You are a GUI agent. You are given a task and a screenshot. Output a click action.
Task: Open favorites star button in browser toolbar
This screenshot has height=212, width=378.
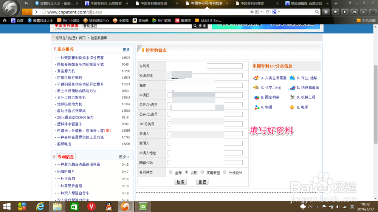pos(335,12)
